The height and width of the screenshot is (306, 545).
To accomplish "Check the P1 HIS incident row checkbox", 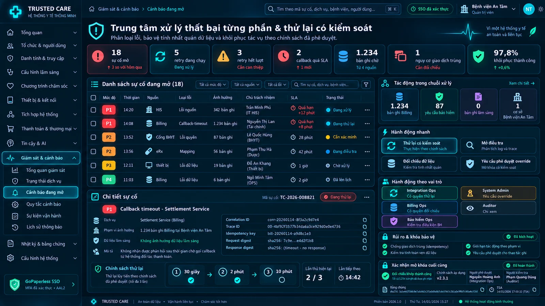I will pos(93,110).
